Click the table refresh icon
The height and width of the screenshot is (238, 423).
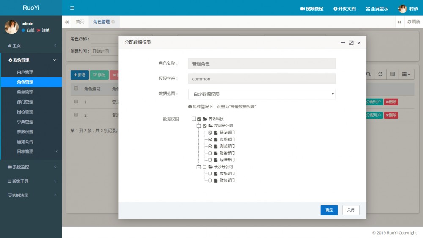[380, 74]
